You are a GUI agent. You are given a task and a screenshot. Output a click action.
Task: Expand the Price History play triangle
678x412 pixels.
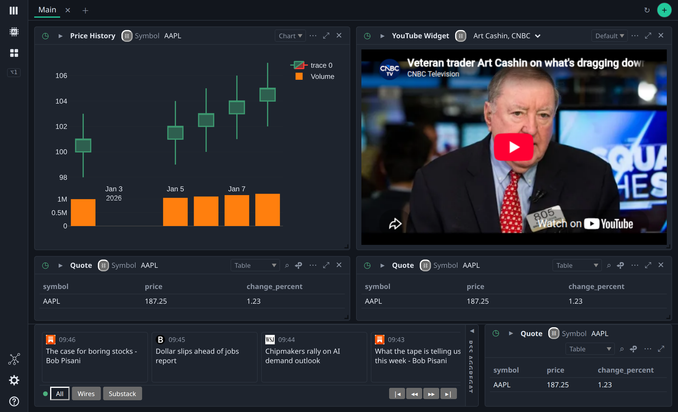pyautogui.click(x=60, y=36)
